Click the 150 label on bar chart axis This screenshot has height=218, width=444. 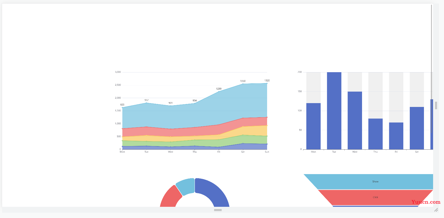click(300, 92)
